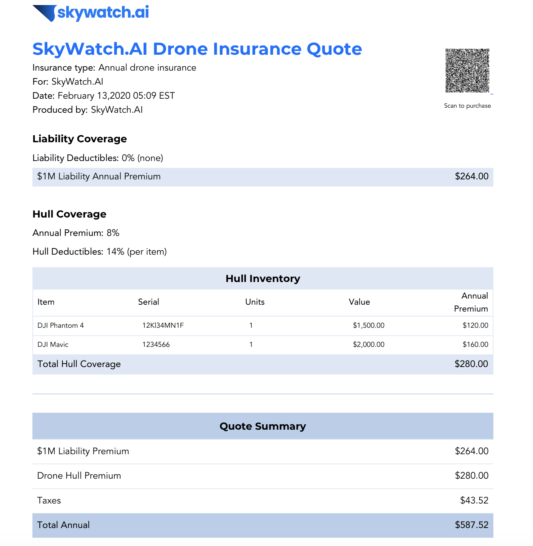Select serial number '1234566'

point(156,345)
